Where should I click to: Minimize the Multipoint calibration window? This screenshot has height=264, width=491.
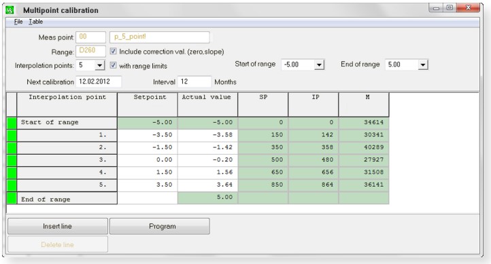click(436, 8)
